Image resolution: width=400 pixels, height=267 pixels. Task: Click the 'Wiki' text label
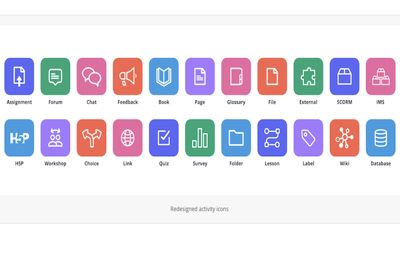click(x=345, y=164)
